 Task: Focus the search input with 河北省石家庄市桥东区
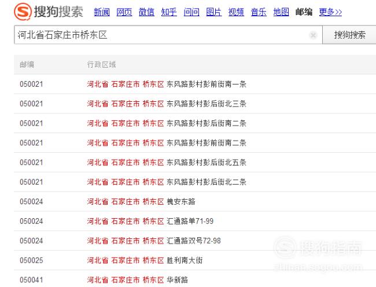point(168,35)
